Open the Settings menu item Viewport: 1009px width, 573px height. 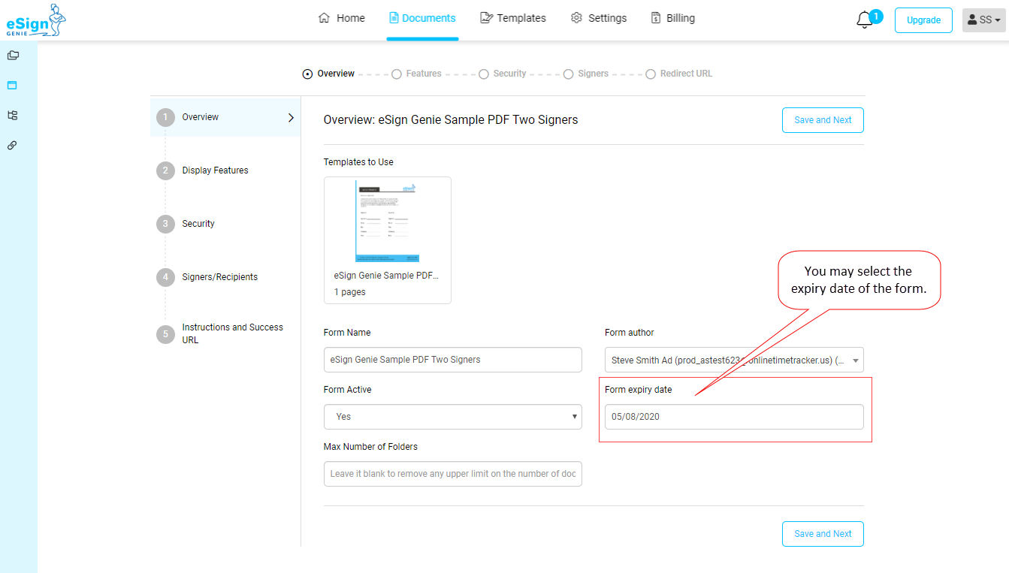(599, 18)
